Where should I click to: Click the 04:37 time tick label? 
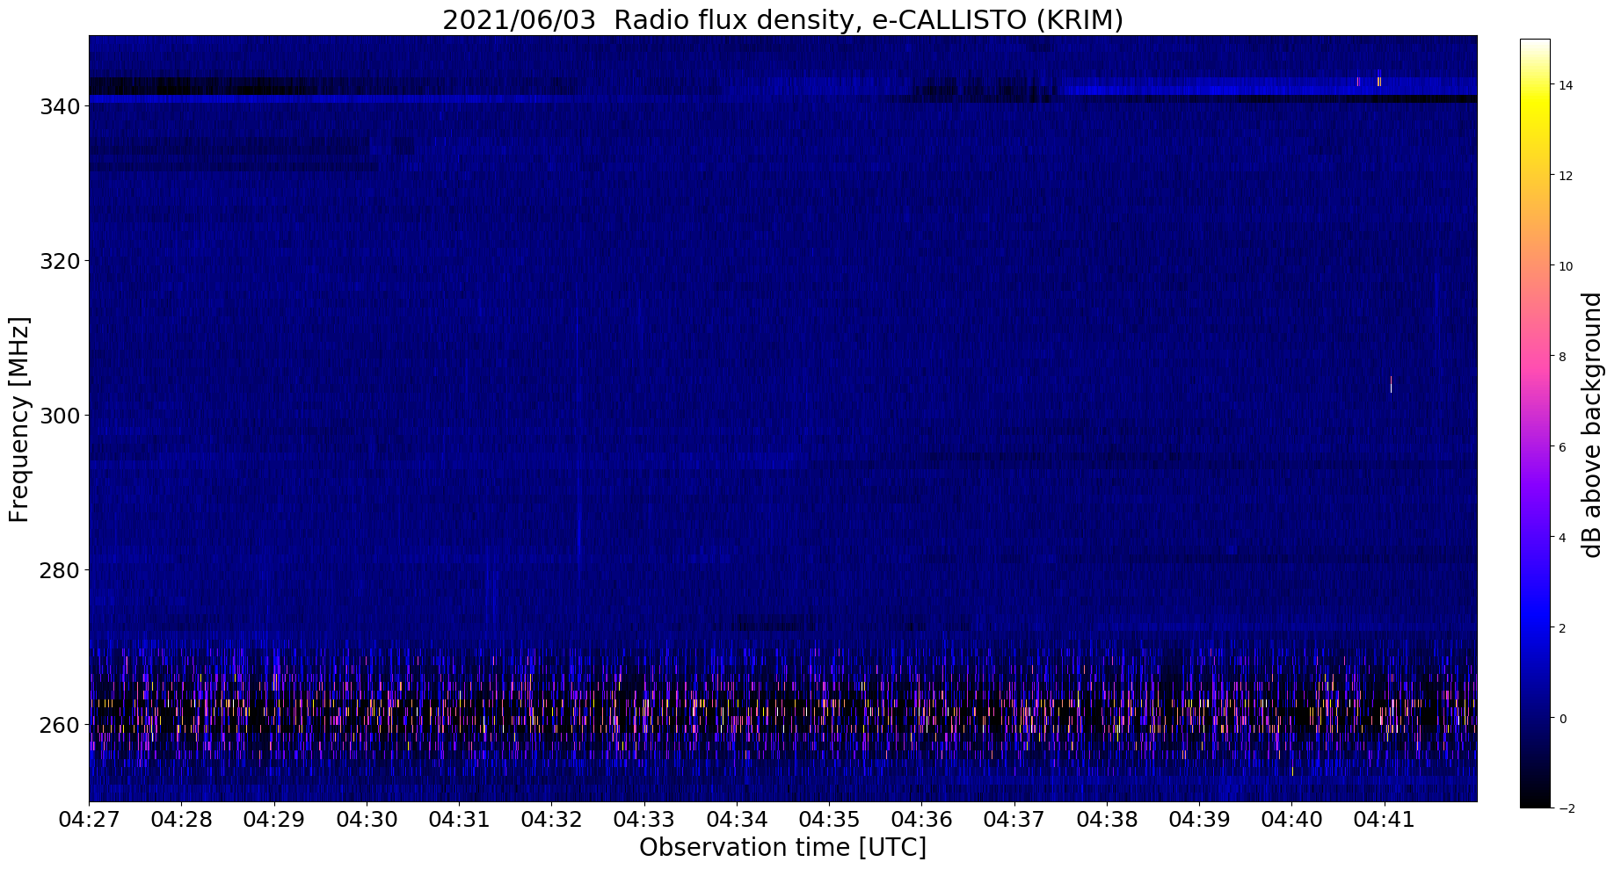(1014, 820)
